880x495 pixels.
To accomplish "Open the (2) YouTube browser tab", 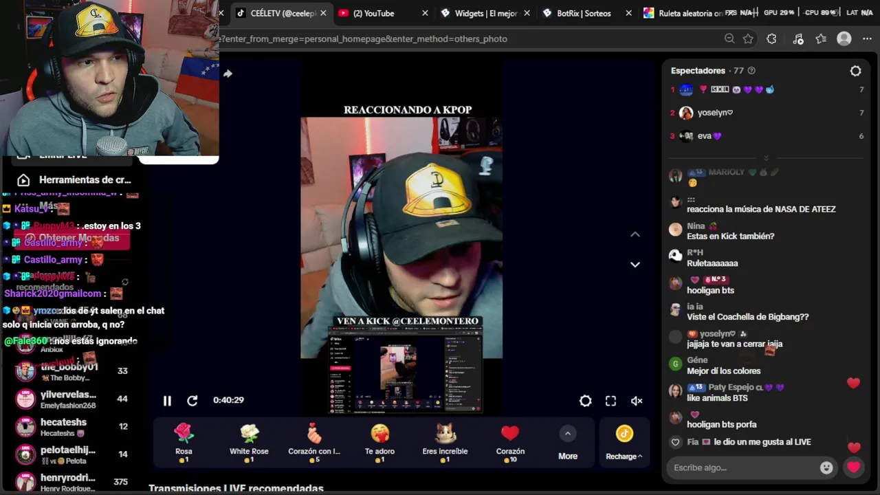I will point(375,13).
